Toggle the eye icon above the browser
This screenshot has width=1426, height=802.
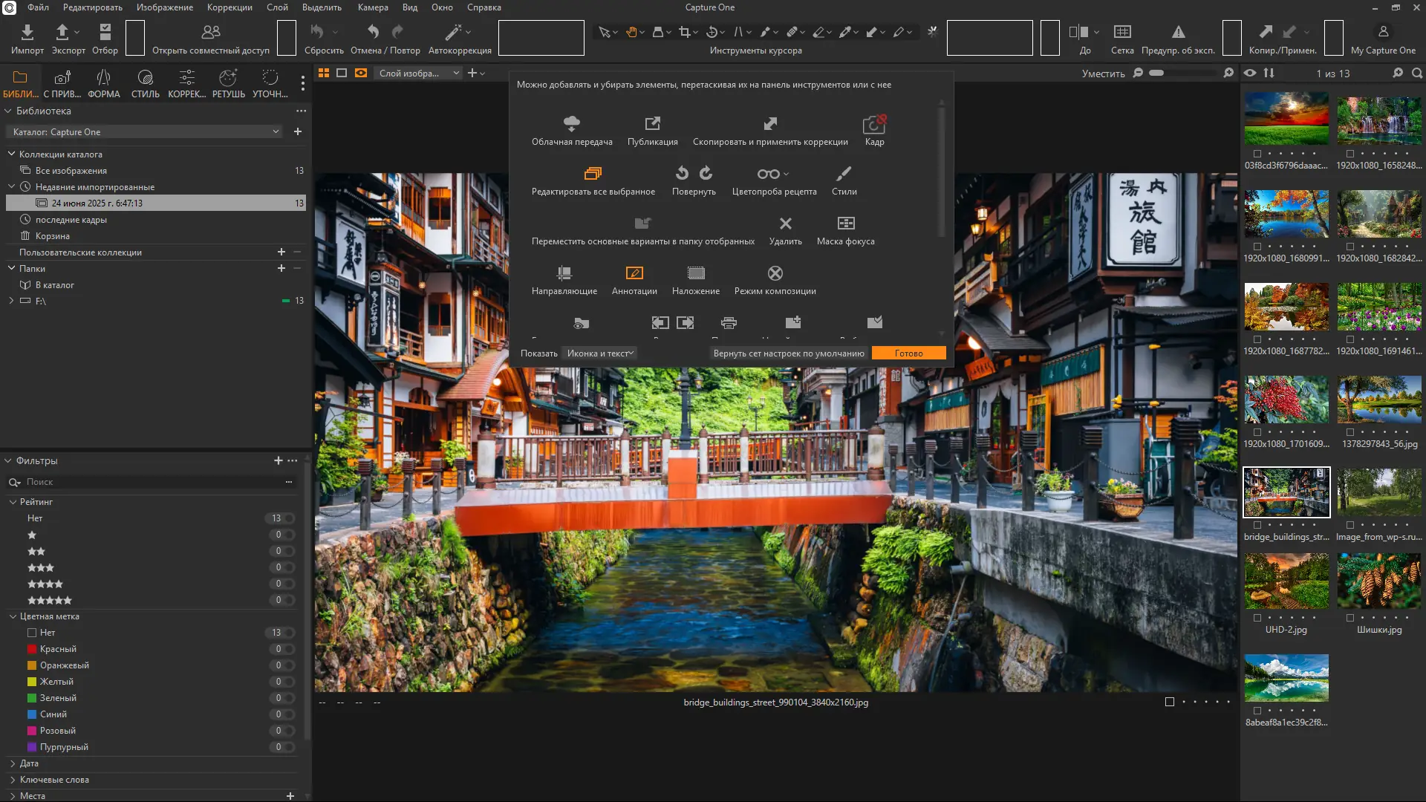click(x=1250, y=73)
